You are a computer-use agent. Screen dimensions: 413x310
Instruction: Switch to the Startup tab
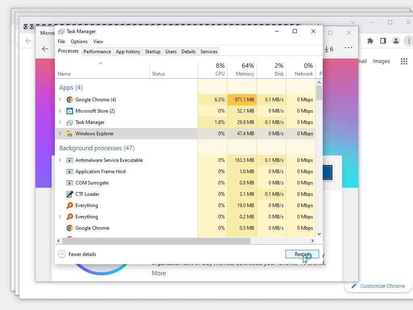point(153,52)
